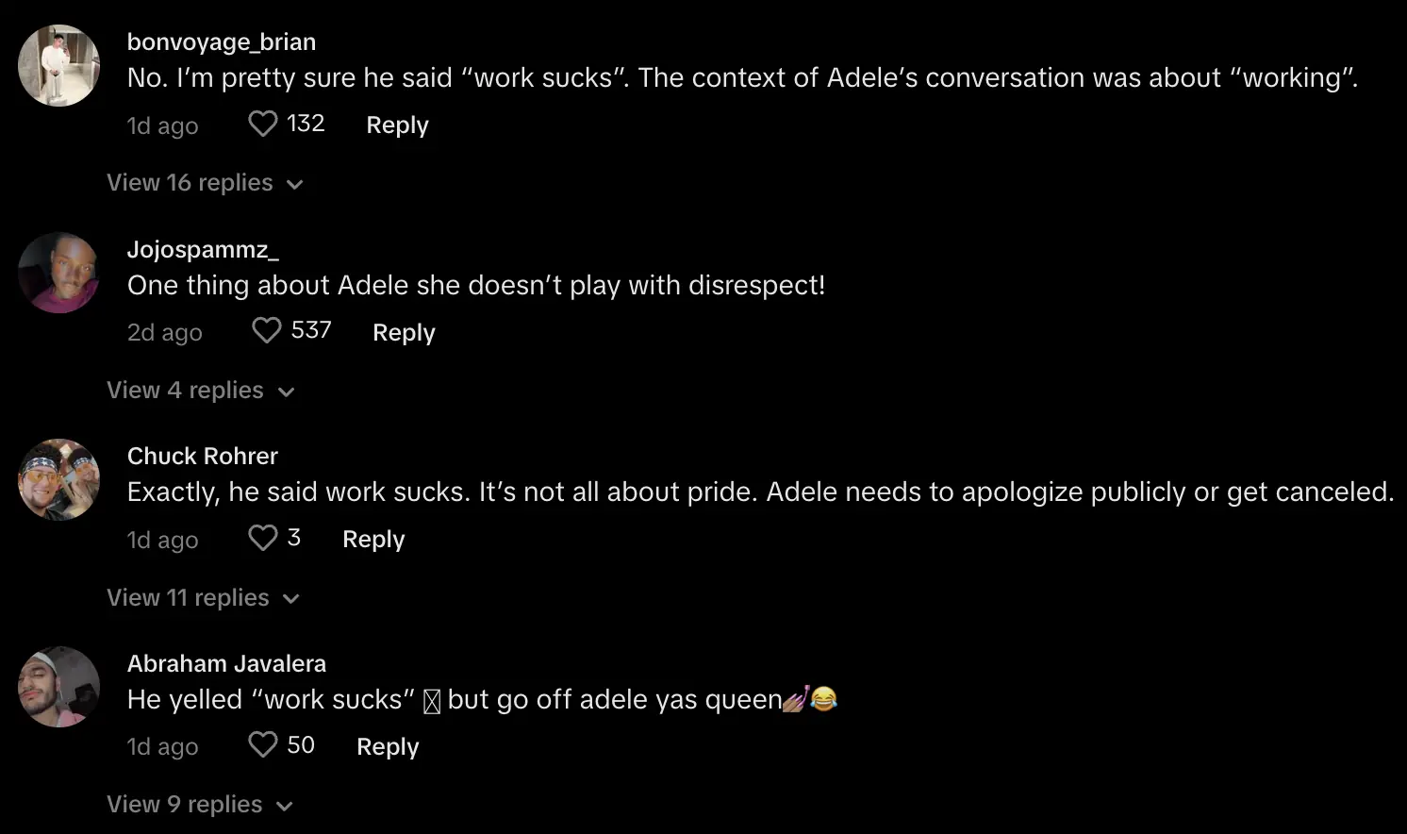Image resolution: width=1407 pixels, height=834 pixels.
Task: Show the 11 replies under Chuck Rohrer
Action: pos(202,598)
